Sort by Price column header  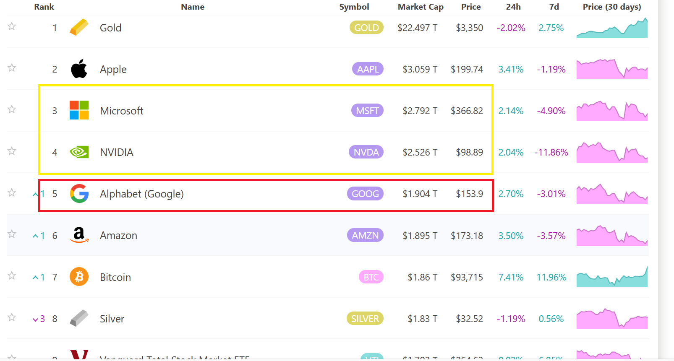471,7
